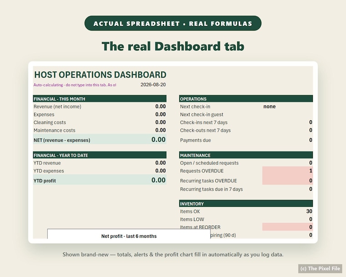The width and height of the screenshot is (346, 277).
Task: Select the Financial - Year To Date header
Action: 100,155
